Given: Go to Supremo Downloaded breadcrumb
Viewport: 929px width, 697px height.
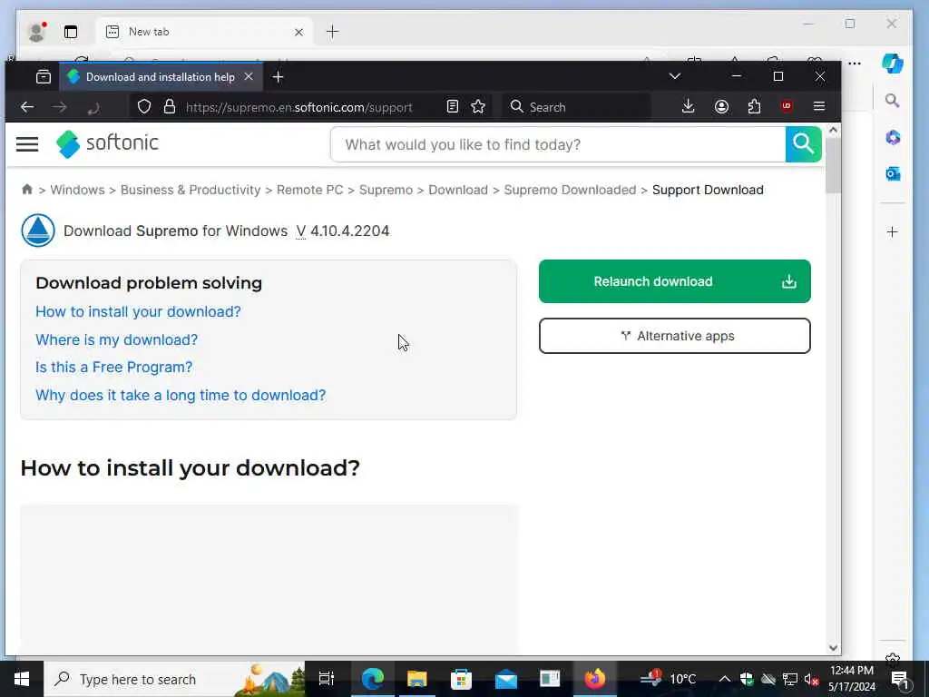Looking at the screenshot, I should tap(570, 190).
